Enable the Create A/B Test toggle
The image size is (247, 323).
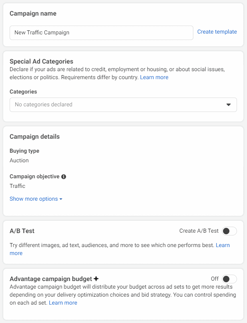[229, 231]
